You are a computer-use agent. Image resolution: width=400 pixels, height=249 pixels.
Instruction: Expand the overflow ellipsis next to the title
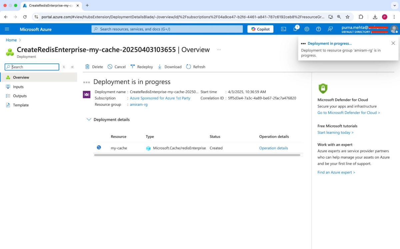[x=219, y=50]
